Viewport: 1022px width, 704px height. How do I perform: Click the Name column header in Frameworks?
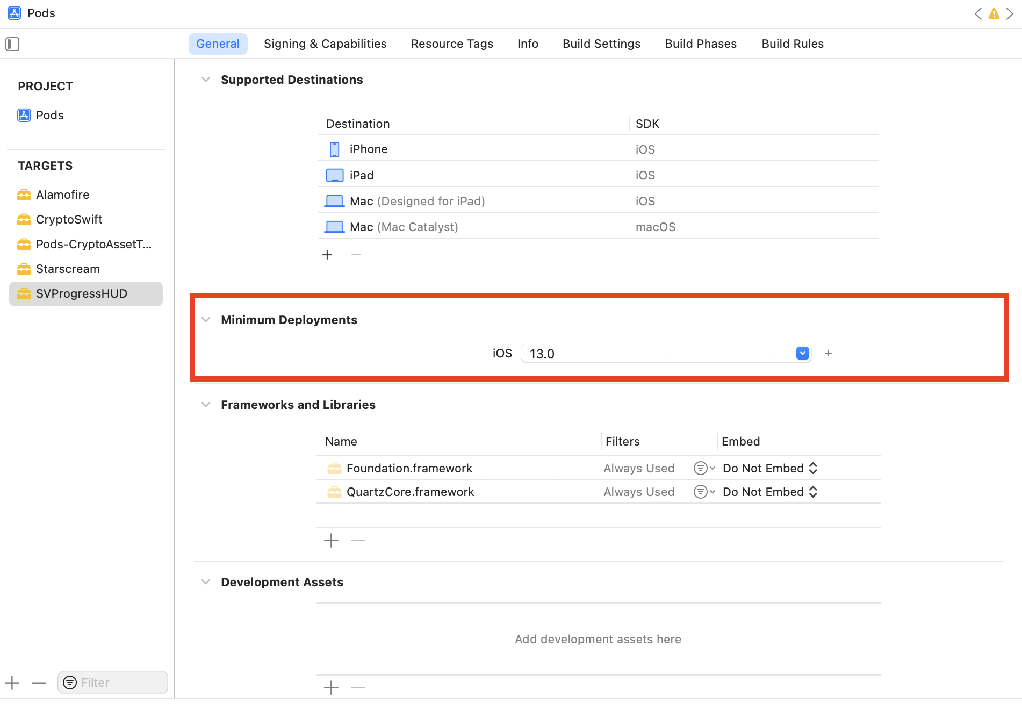341,441
